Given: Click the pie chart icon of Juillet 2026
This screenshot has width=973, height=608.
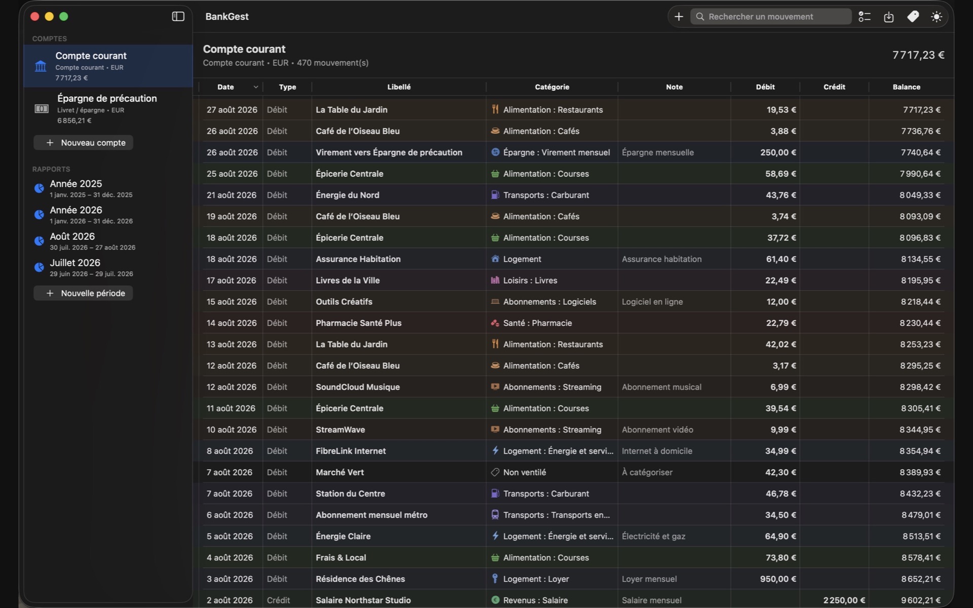Looking at the screenshot, I should tap(39, 268).
